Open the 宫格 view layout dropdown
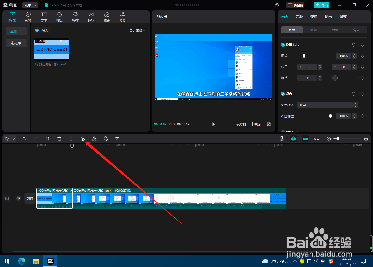Image resolution: width=373 pixels, height=267 pixels. 137,30
